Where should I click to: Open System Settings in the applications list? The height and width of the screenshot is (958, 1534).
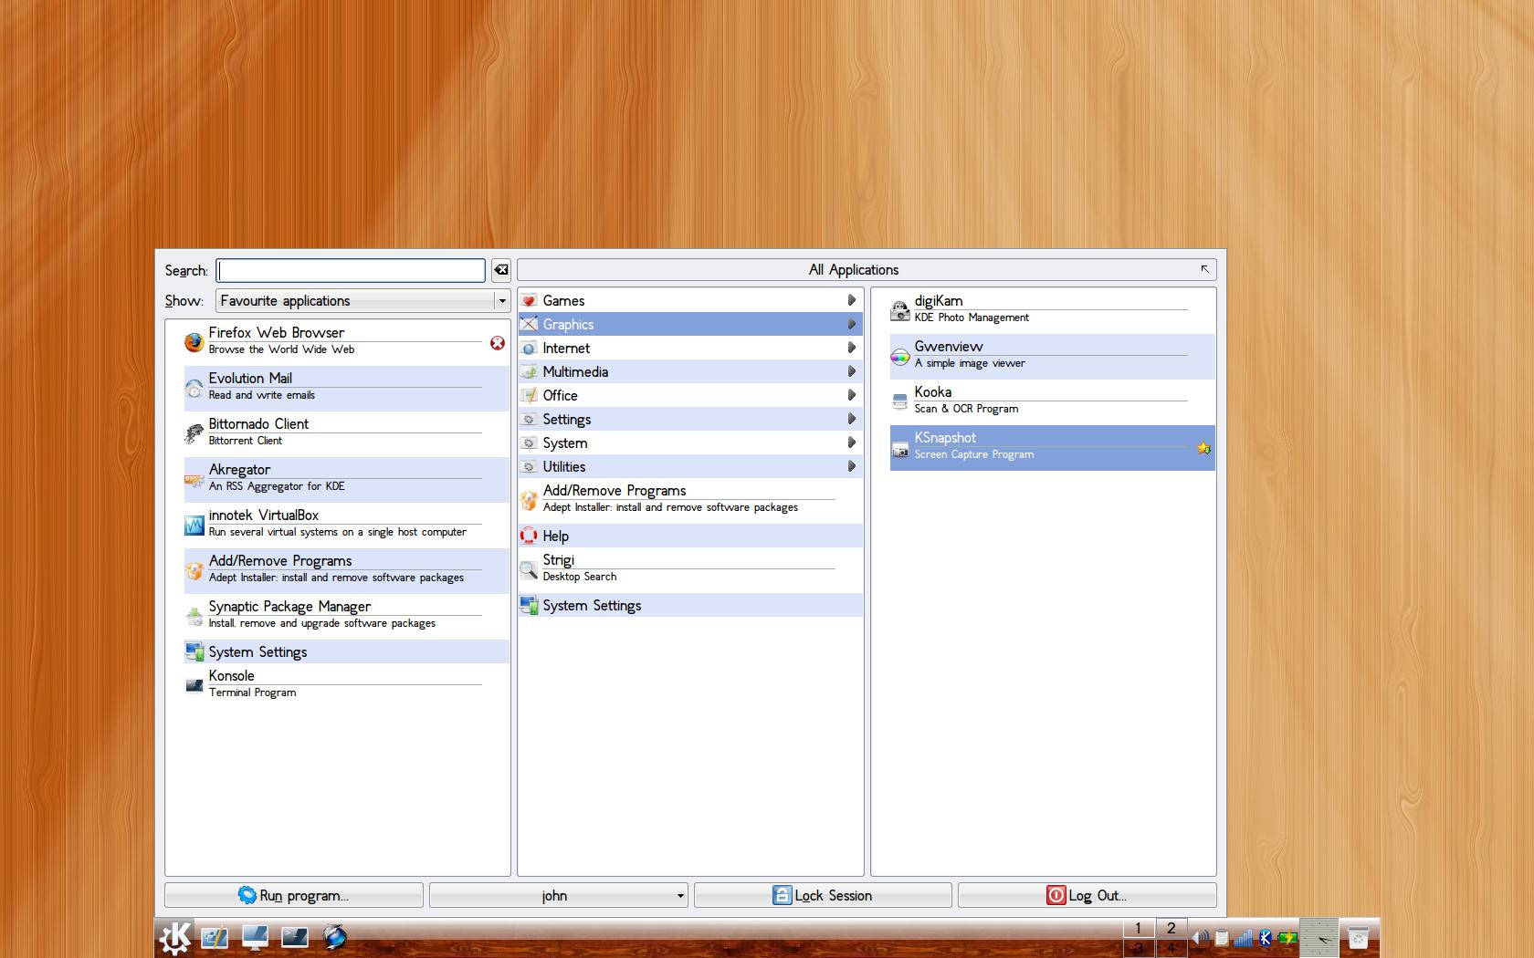pyautogui.click(x=690, y=605)
